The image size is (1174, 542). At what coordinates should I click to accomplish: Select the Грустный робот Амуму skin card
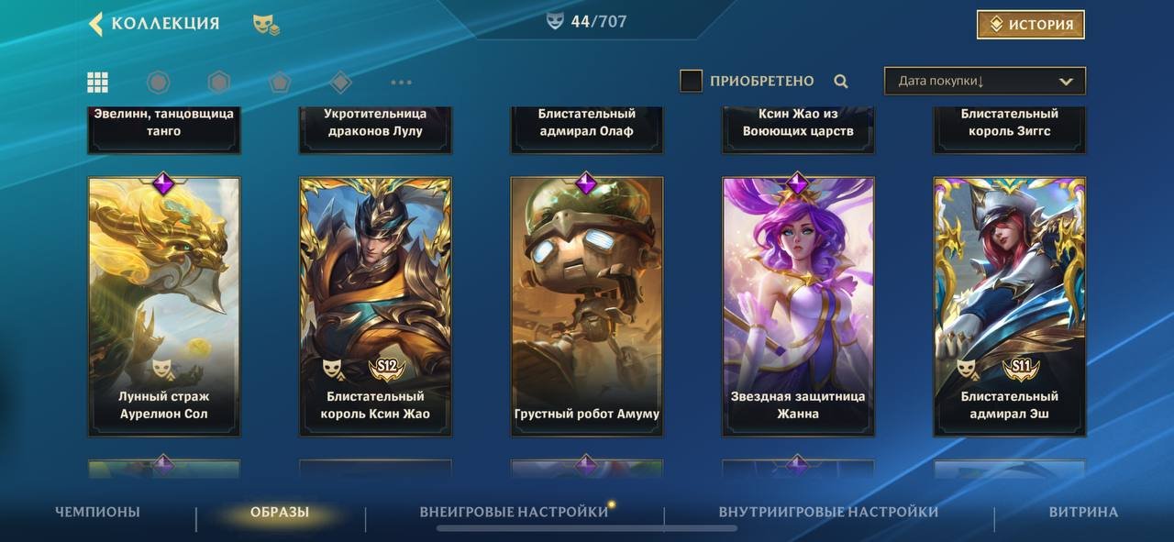coord(587,306)
